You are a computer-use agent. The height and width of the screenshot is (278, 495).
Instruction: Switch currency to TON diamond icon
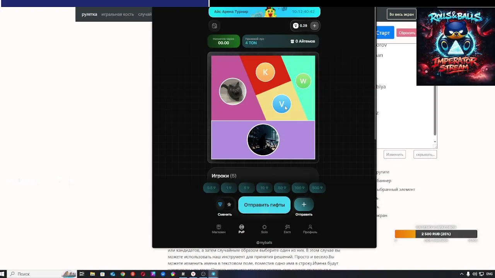coord(220,205)
